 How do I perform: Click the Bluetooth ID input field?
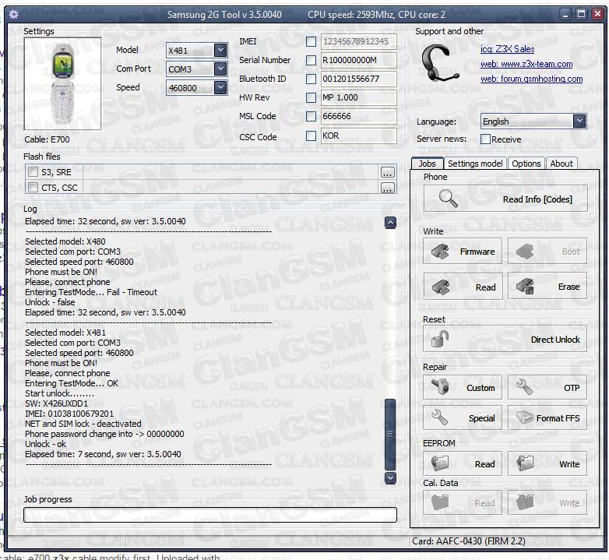point(359,79)
